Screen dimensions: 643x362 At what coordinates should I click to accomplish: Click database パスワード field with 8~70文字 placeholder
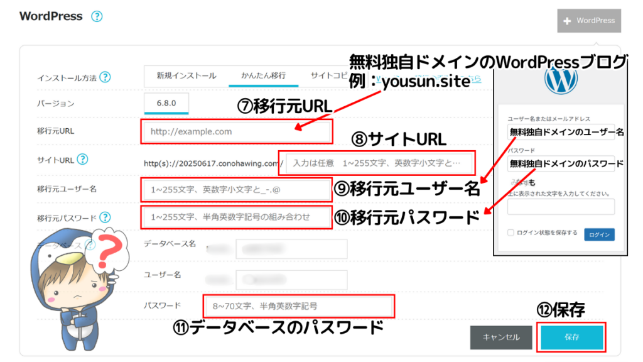pyautogui.click(x=298, y=306)
